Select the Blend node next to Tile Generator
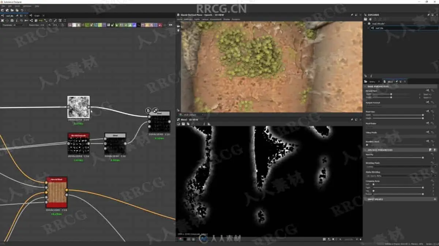The width and height of the screenshot is (439, 246). (x=115, y=143)
